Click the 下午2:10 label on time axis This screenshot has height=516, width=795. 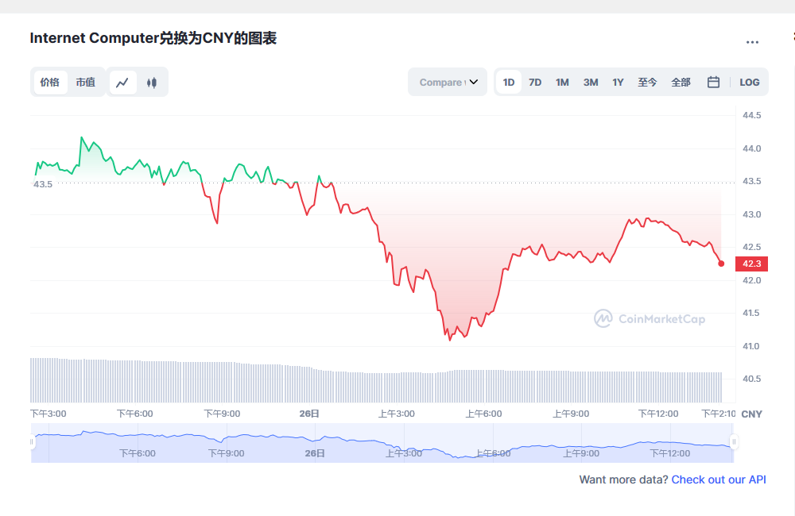click(x=718, y=414)
